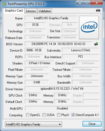Click the Computing label
The image size is (105, 131).
(16, 115)
